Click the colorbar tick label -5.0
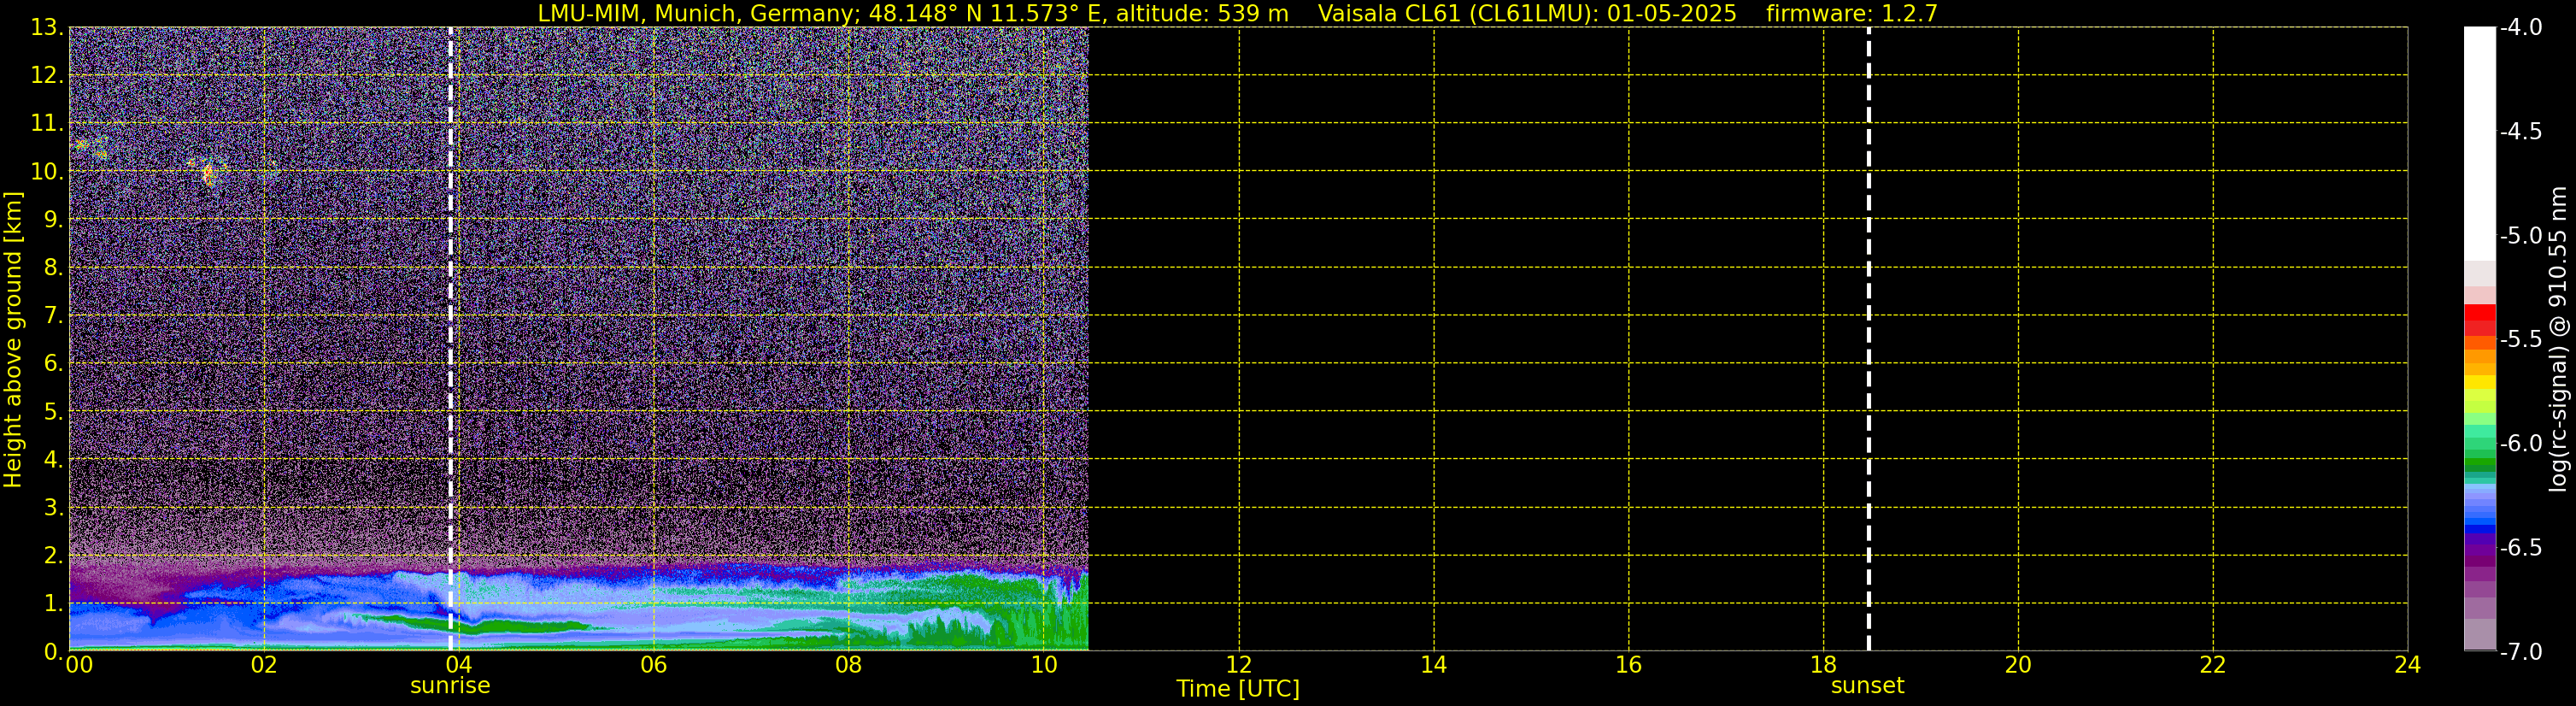The width and height of the screenshot is (2576, 706). pos(2521,236)
